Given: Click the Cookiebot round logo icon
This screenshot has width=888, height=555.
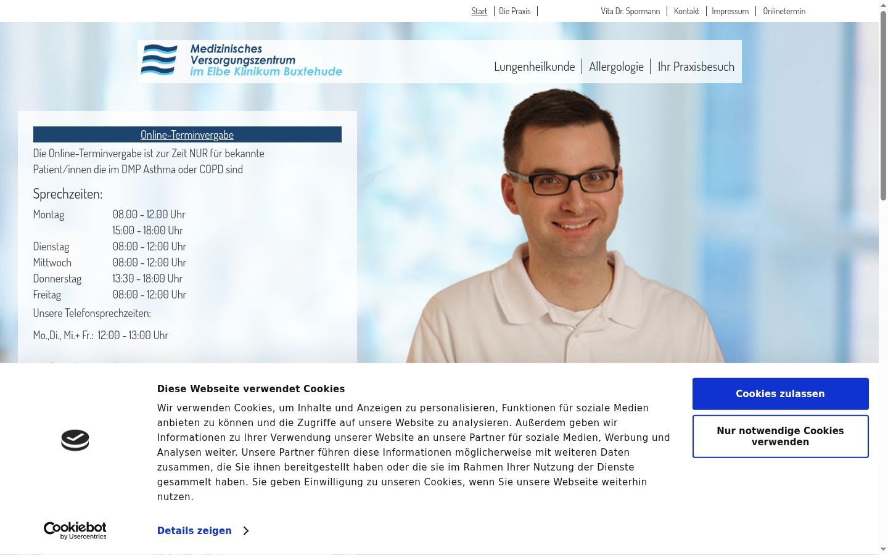Looking at the screenshot, I should (75, 440).
